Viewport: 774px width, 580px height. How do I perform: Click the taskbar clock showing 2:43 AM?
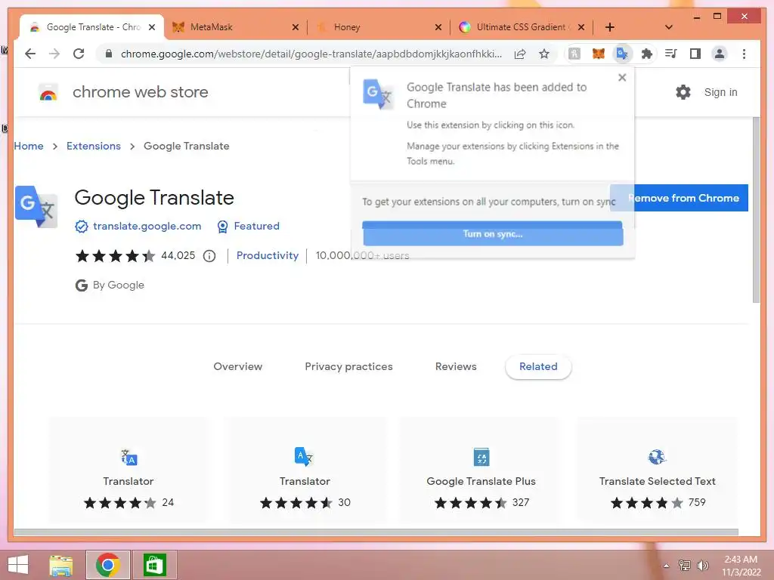[741, 566]
